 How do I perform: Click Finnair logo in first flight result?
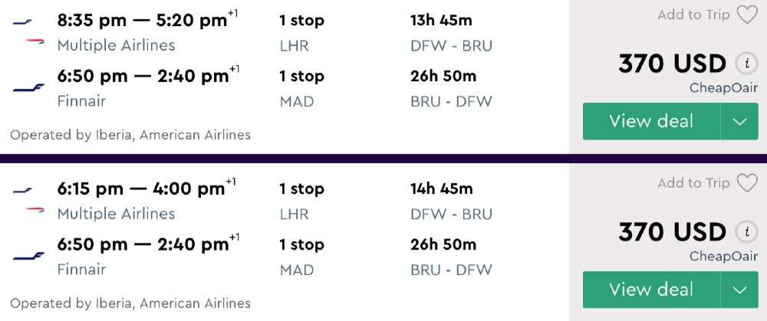(29, 87)
